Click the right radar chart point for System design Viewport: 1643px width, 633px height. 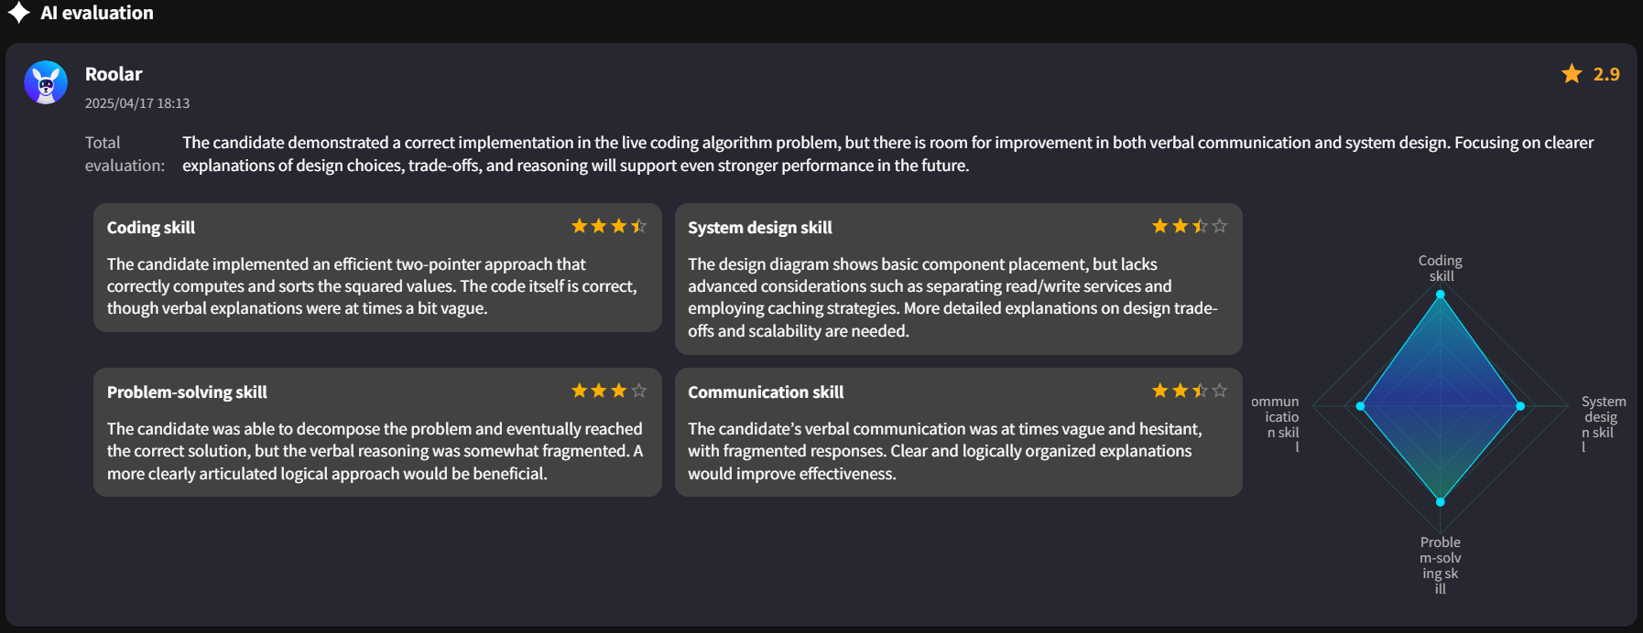pyautogui.click(x=1520, y=406)
